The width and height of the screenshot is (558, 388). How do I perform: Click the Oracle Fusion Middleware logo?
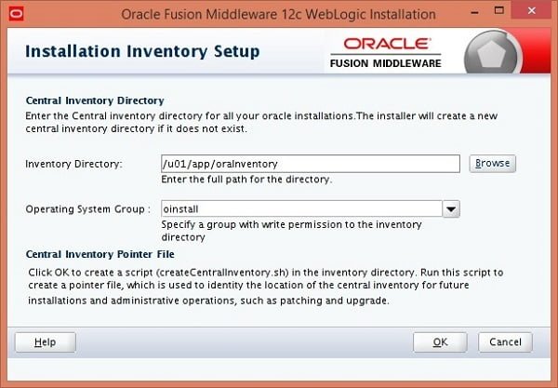pos(386,53)
